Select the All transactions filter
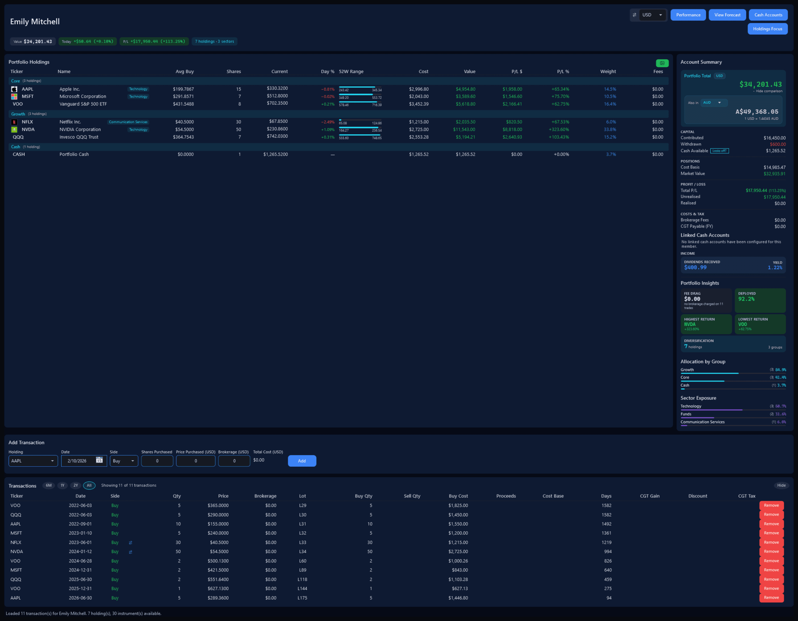The image size is (798, 621). (89, 485)
